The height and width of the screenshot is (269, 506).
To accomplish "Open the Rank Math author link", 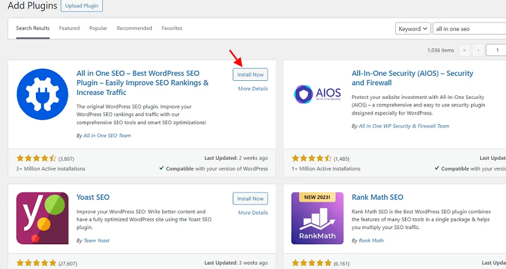I will click(x=371, y=241).
